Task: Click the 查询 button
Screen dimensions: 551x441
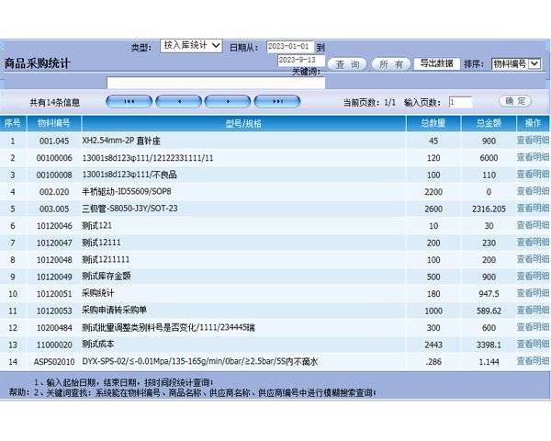Action: [347, 64]
